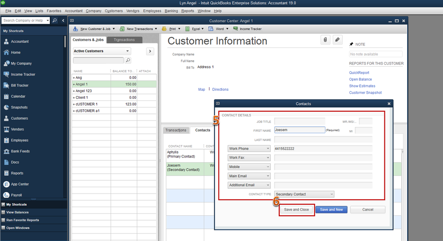Click the Income Tracker sidebar icon
This screenshot has width=443, height=241.
pyautogui.click(x=6, y=74)
